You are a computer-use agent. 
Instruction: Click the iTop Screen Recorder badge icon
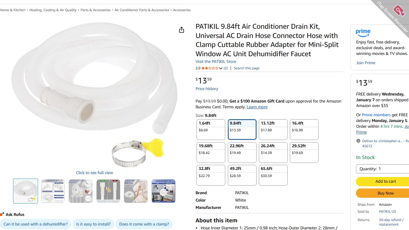399,11
